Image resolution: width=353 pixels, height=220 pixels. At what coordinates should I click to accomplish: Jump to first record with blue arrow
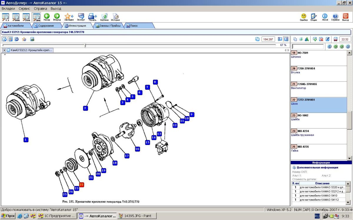pyautogui.click(x=329, y=46)
